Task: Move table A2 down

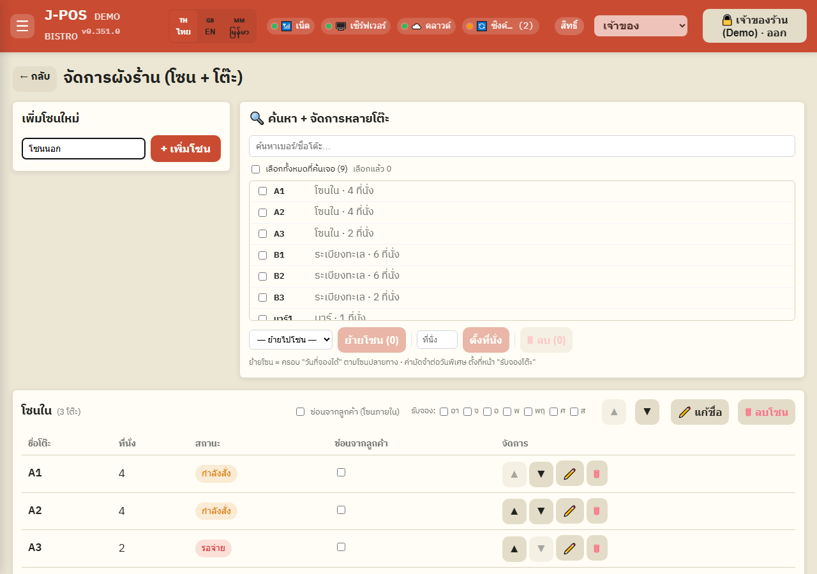Action: tap(541, 511)
